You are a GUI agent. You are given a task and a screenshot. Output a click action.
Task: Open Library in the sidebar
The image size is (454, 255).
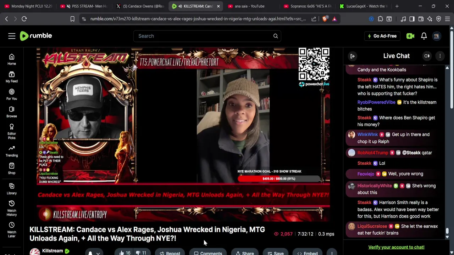point(12,189)
